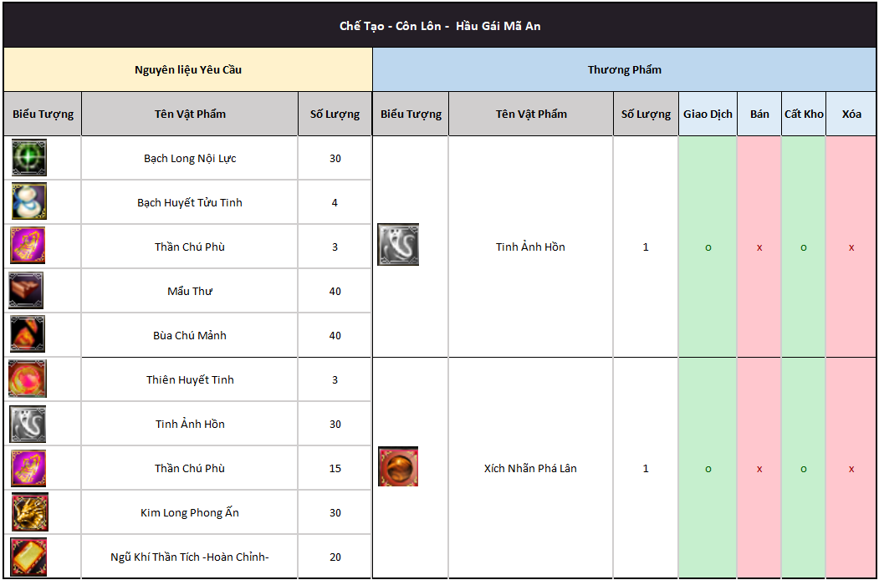Click the Xích Nhãn Phá Lân item name
879x580 pixels.
[x=530, y=468]
